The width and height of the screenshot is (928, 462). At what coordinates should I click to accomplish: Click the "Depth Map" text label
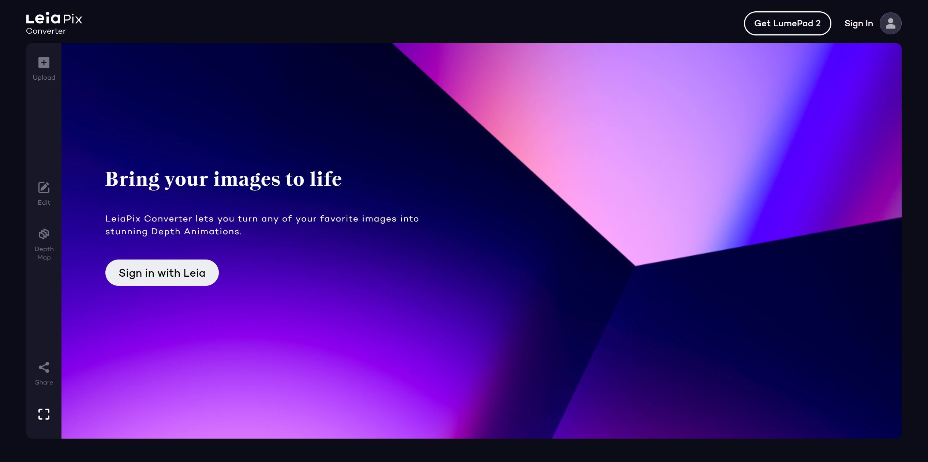tap(44, 253)
